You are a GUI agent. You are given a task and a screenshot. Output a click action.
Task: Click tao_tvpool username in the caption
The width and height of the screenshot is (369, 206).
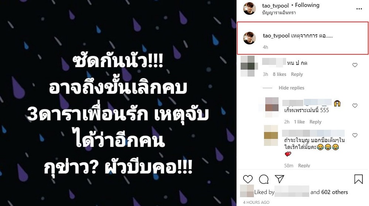[x=276, y=36]
